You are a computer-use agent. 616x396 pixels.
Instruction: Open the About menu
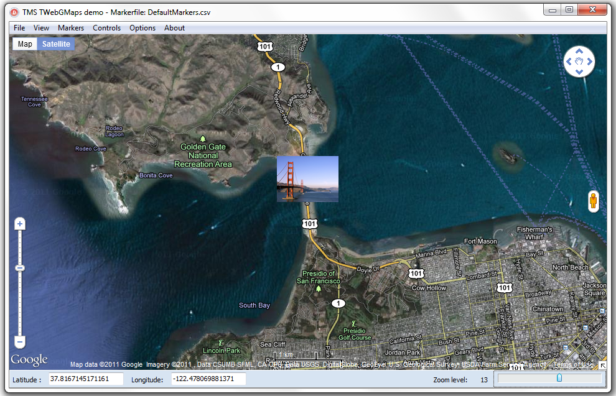point(174,28)
